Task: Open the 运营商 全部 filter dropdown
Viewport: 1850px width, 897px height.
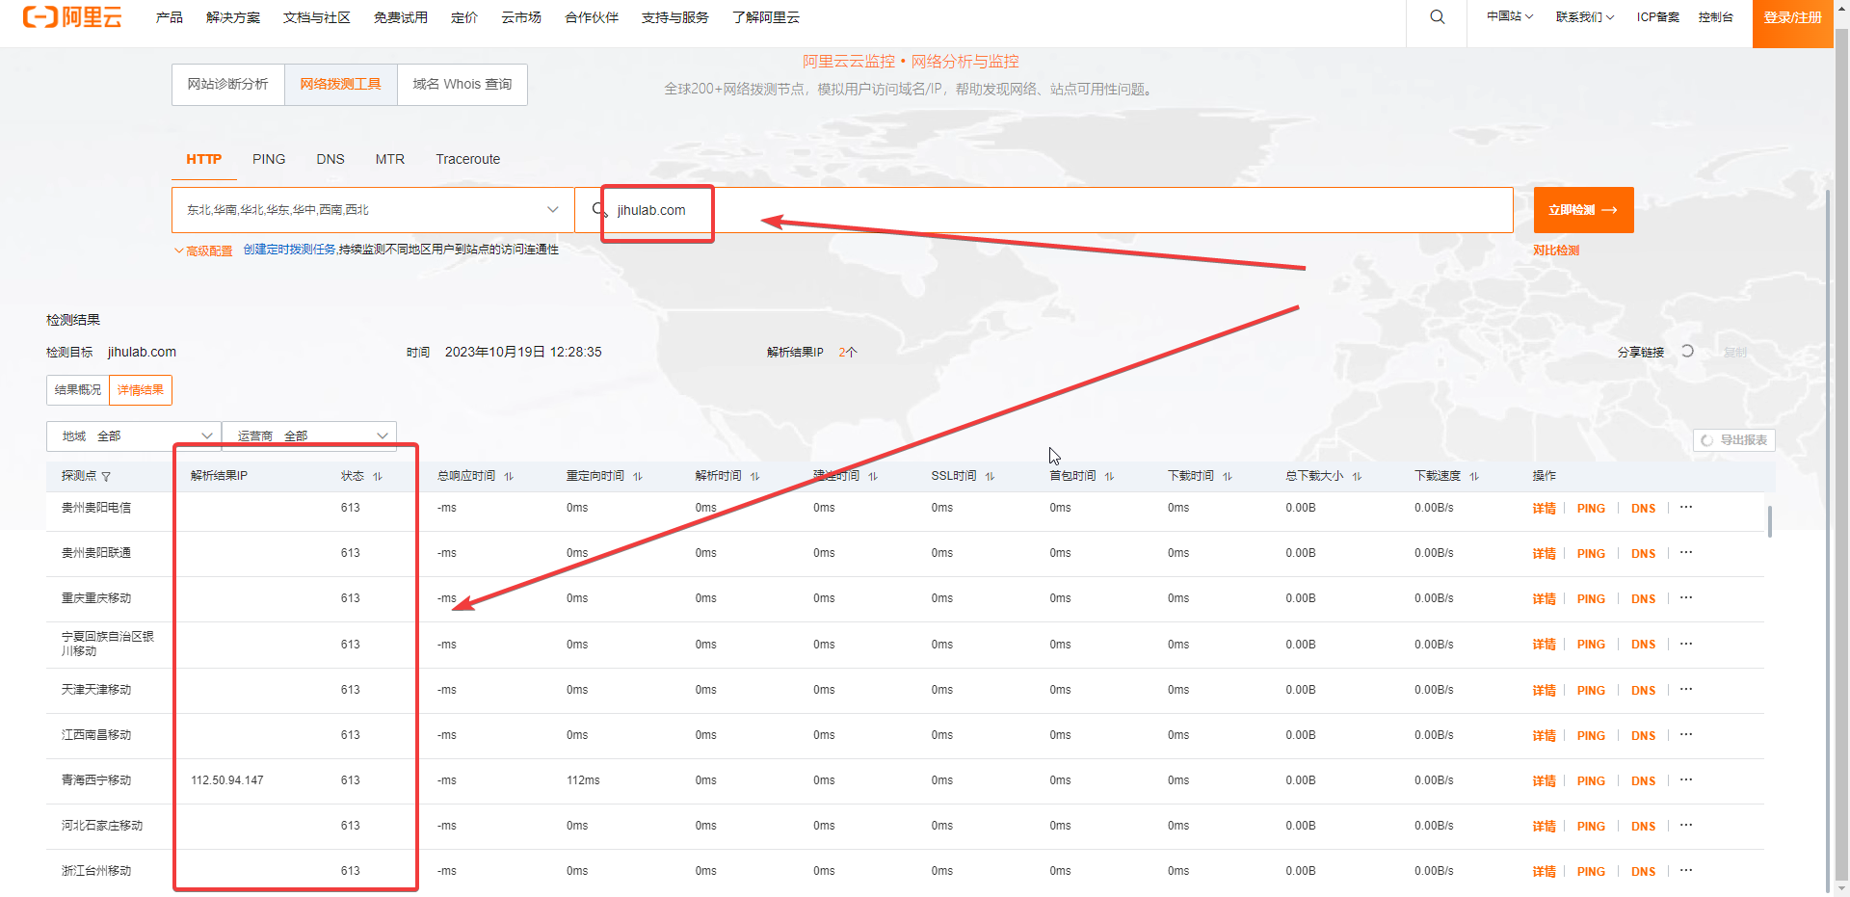Action: [x=309, y=436]
